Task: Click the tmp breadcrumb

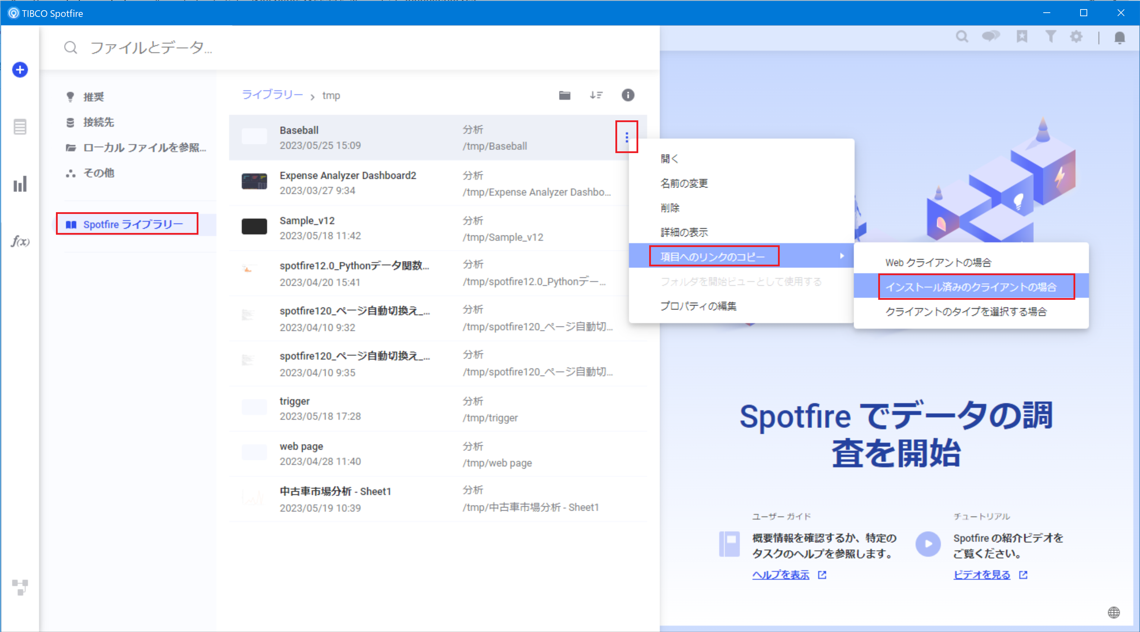Action: click(x=331, y=96)
